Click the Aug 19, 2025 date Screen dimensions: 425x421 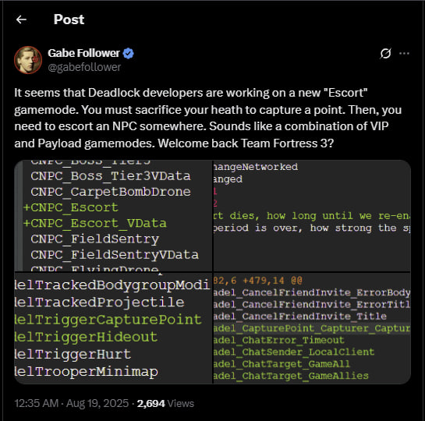pos(97,403)
